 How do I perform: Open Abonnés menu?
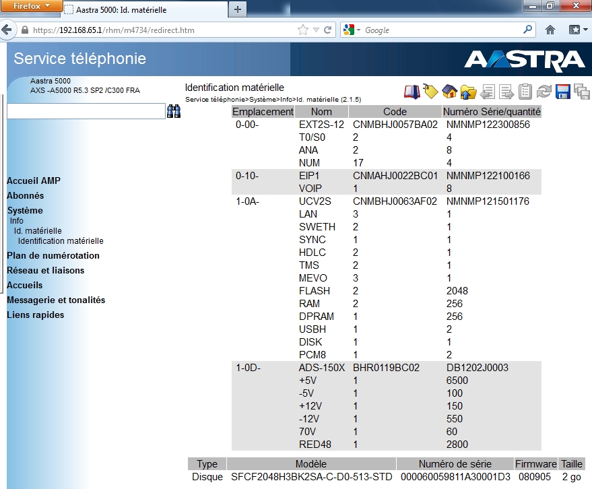coord(26,195)
